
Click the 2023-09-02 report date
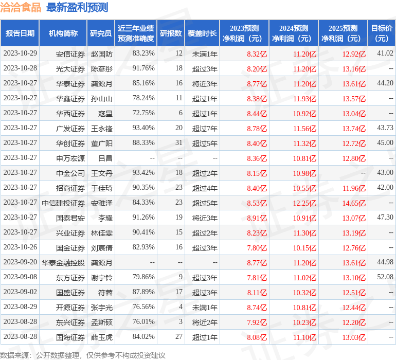[20, 292]
